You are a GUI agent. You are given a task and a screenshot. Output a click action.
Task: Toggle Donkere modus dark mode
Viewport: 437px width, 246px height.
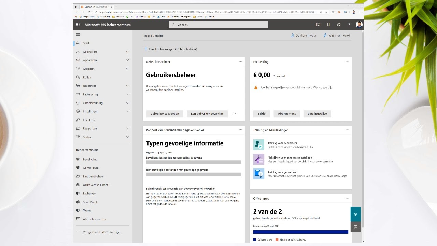click(303, 35)
